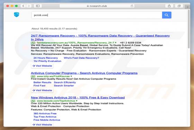194x130 pixels.
Task: Expand the fastdatarecovery URL dropdown arrow
Action: click(x=116, y=43)
